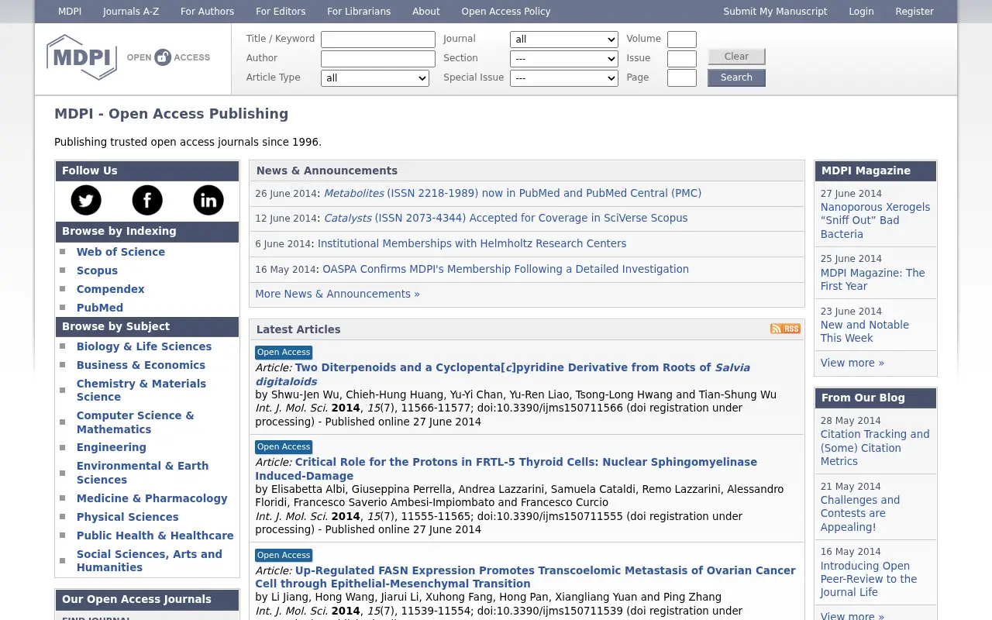Browse journals indexed in Web of Science
This screenshot has width=992, height=620.
[121, 252]
